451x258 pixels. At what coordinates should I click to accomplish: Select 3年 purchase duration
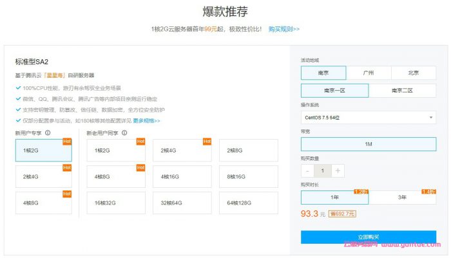tap(402, 198)
